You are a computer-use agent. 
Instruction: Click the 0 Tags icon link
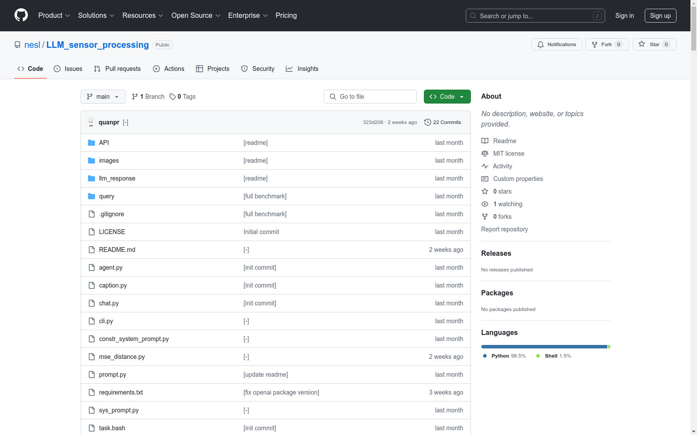(173, 97)
